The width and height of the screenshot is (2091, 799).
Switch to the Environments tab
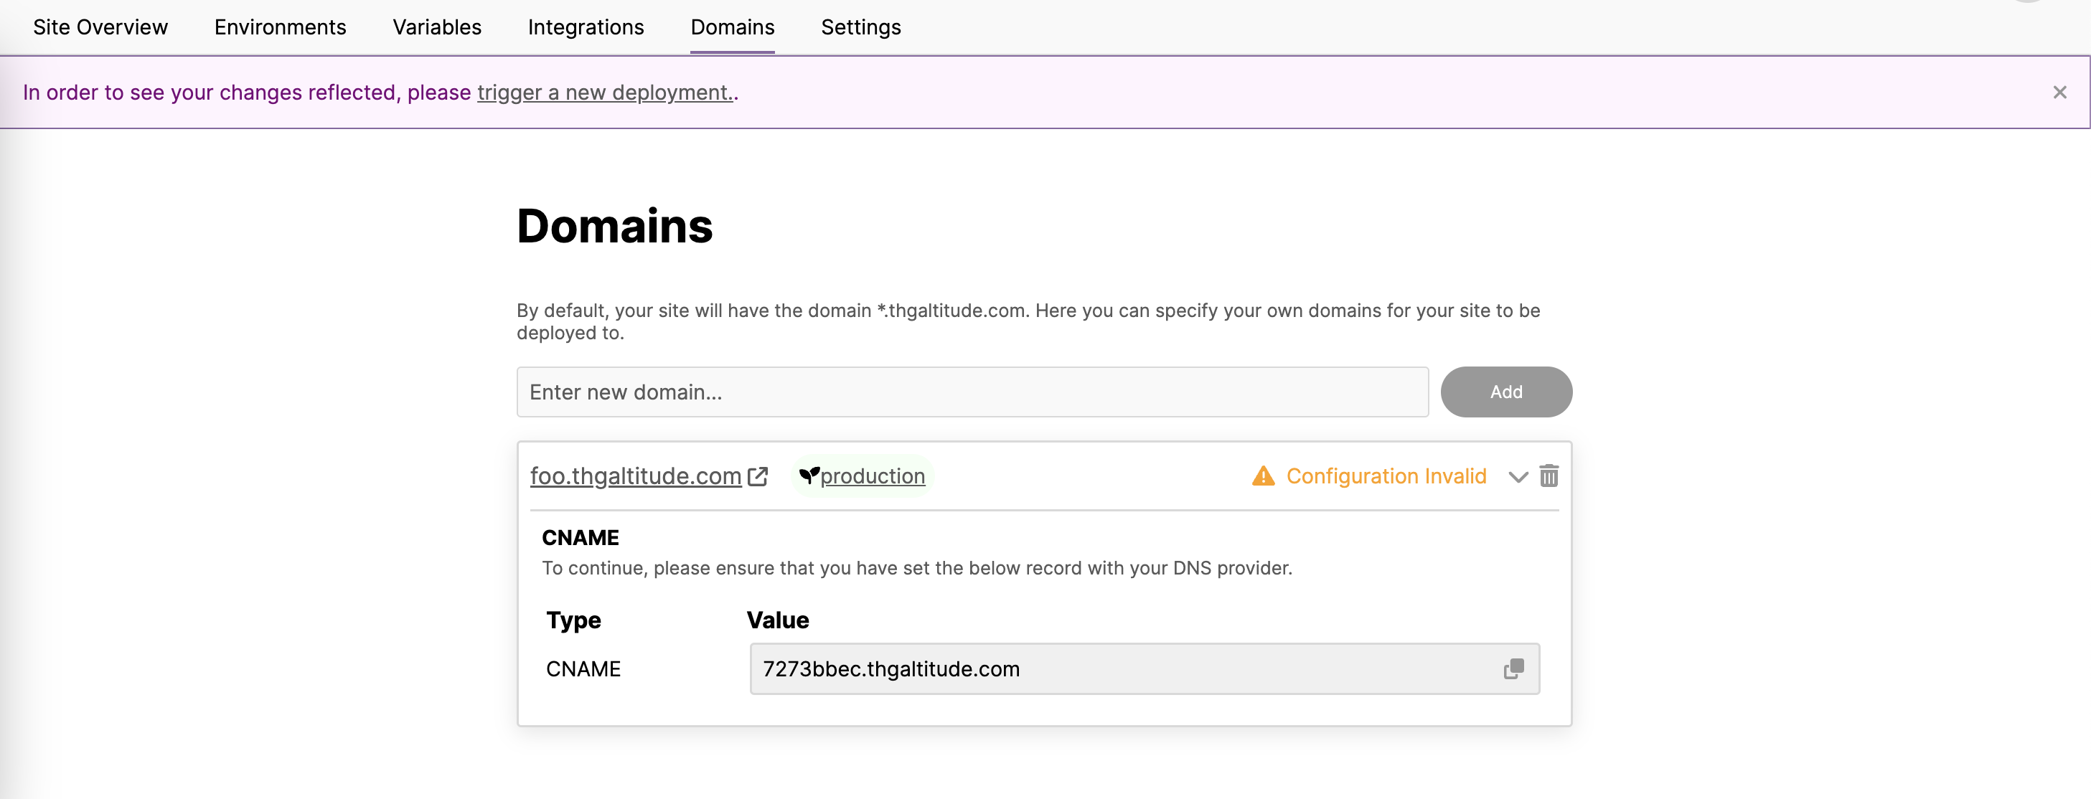(x=280, y=27)
